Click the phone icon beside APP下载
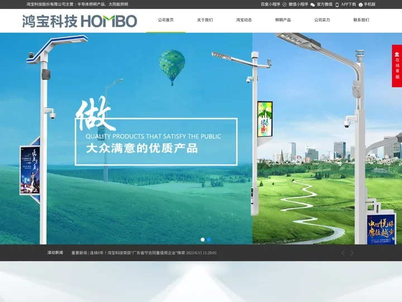Viewport: 402px width, 302px height. [x=337, y=4]
